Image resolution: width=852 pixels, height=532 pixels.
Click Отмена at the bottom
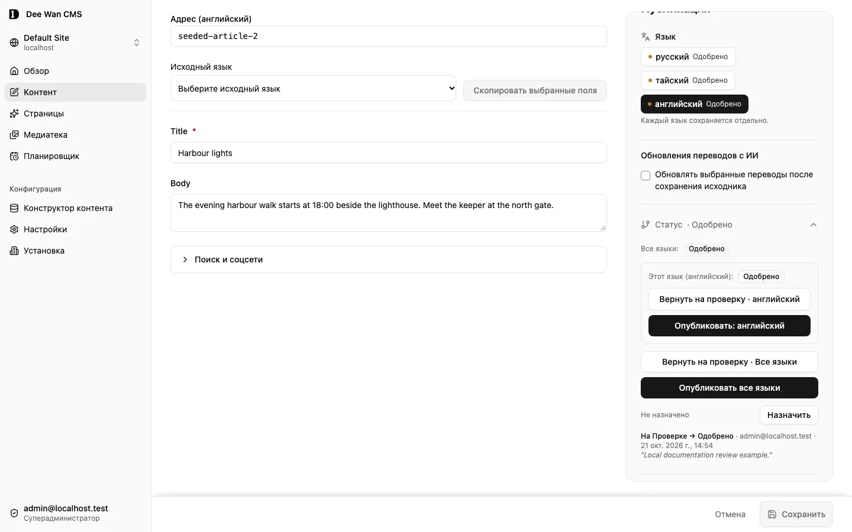pyautogui.click(x=730, y=514)
